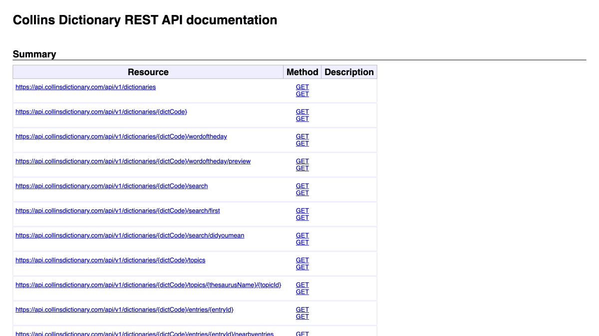Click the upper GET in the {dictCode}/search row

click(302, 186)
